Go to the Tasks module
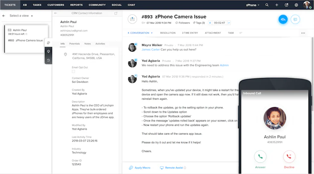Screen dimensions: 314x174 [37, 5]
